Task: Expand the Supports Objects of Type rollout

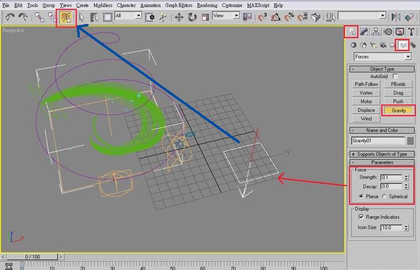Action: pyautogui.click(x=382, y=154)
